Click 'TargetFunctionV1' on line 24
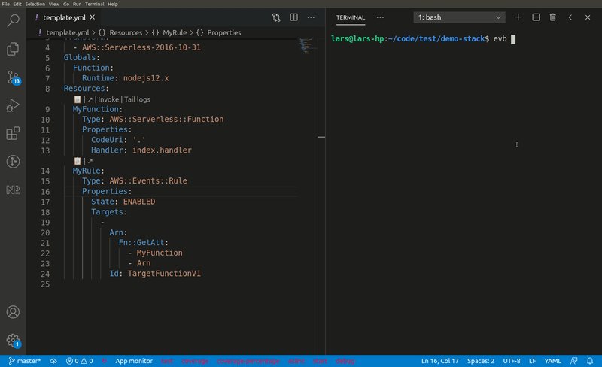602x367 pixels. [x=164, y=274]
